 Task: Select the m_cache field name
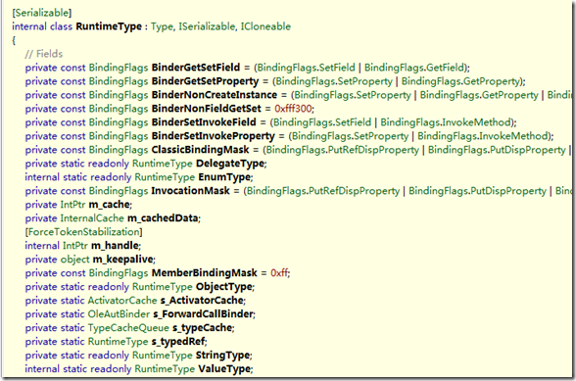pos(109,205)
